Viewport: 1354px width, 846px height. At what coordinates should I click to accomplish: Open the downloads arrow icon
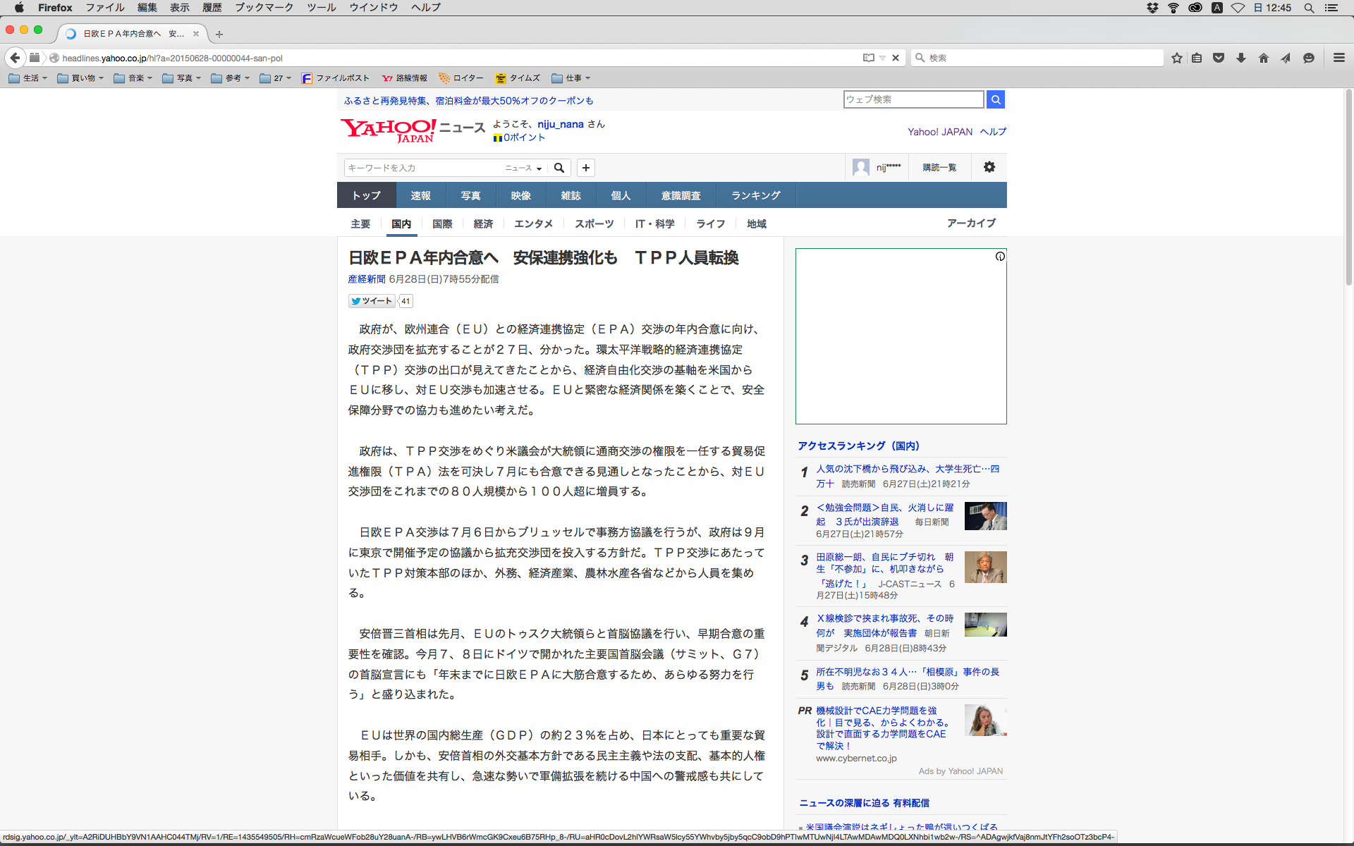pyautogui.click(x=1241, y=58)
